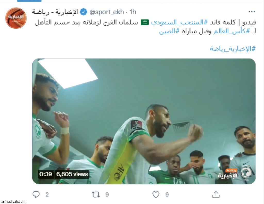This screenshot has width=264, height=204.
Task: Play the locker room video
Action: (144, 121)
